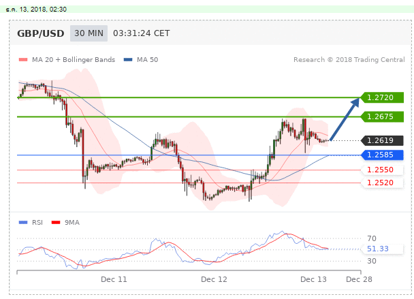Viewport: 414px width, 299px height.
Task: Click the 1.2520 support price label
Action: 382,183
